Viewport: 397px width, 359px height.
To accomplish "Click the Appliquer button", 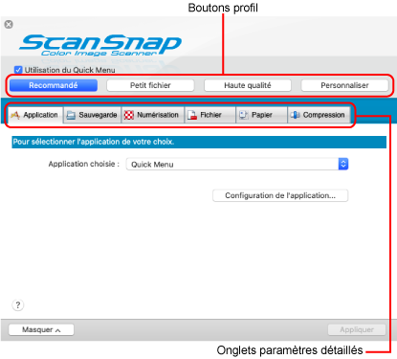I will [357, 329].
